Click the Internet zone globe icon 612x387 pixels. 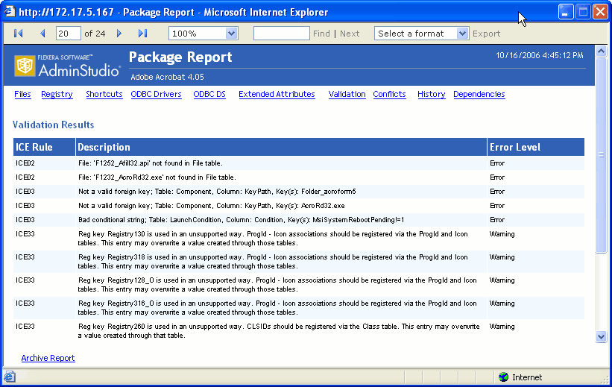[x=503, y=377]
